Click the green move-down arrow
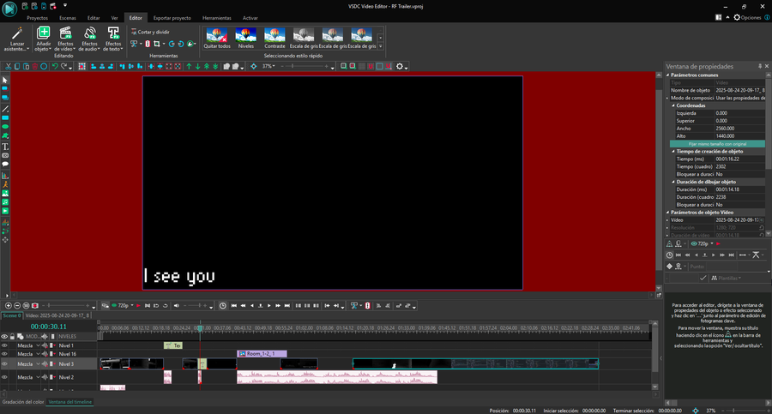The image size is (772, 414). [197, 67]
